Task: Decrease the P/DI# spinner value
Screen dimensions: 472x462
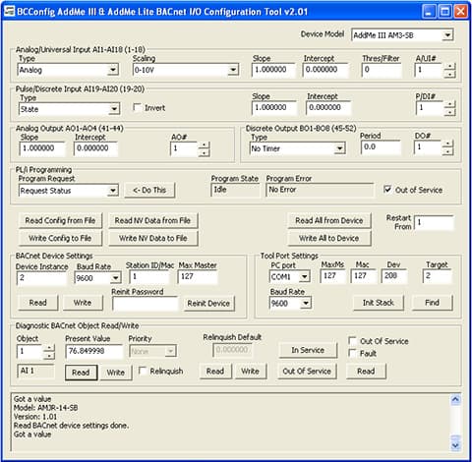Action: point(450,112)
